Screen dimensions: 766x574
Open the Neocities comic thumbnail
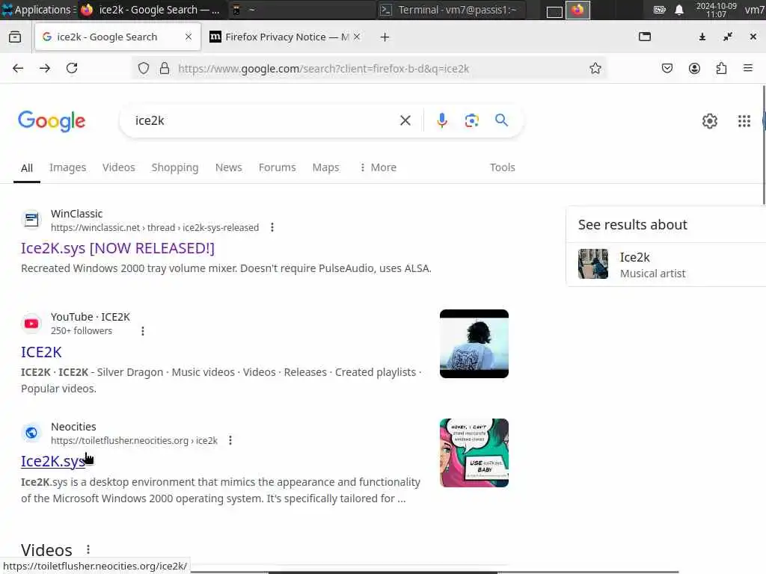(x=474, y=453)
